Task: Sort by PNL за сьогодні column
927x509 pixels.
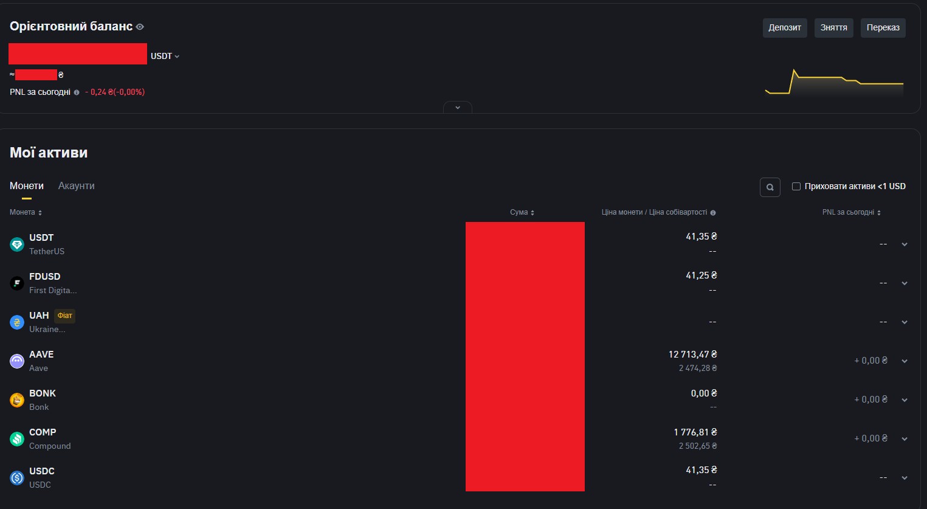Action: (x=852, y=212)
